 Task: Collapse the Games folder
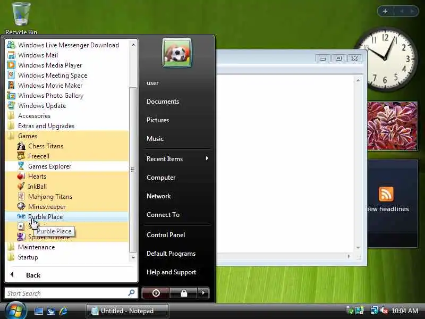click(x=67, y=136)
